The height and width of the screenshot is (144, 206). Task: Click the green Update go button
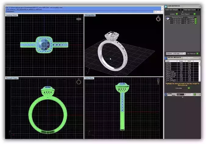(x=177, y=14)
